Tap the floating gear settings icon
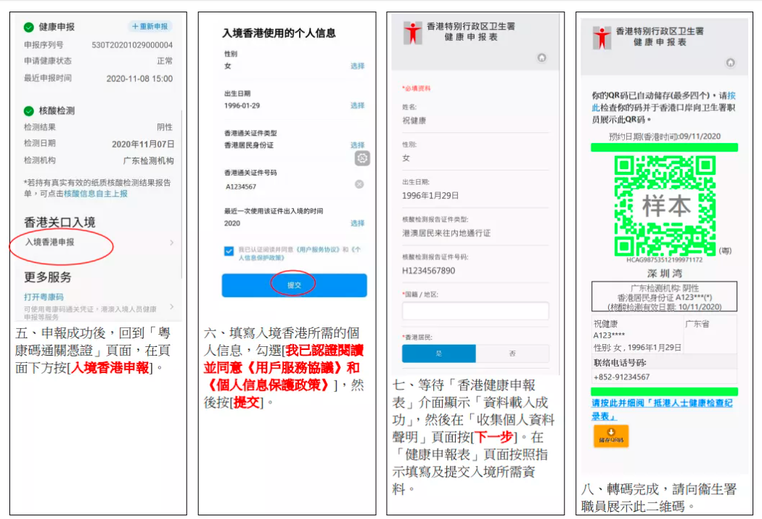 pos(362,158)
